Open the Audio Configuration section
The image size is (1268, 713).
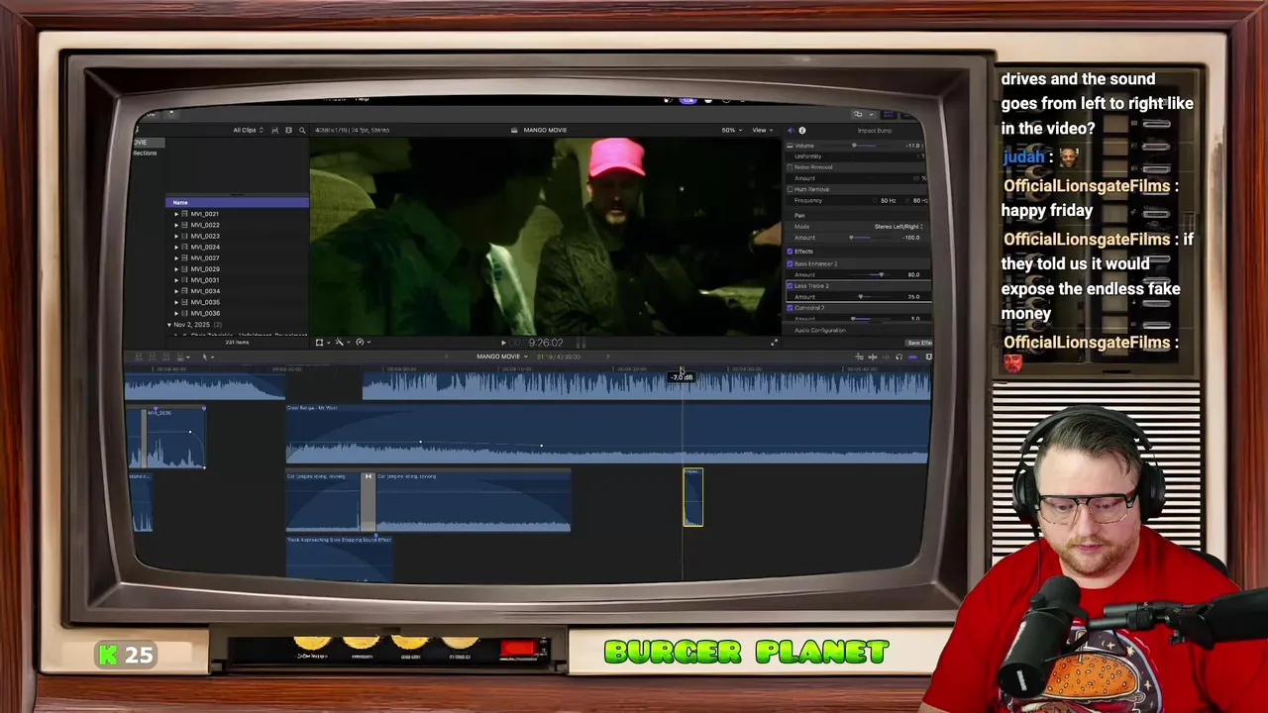820,331
